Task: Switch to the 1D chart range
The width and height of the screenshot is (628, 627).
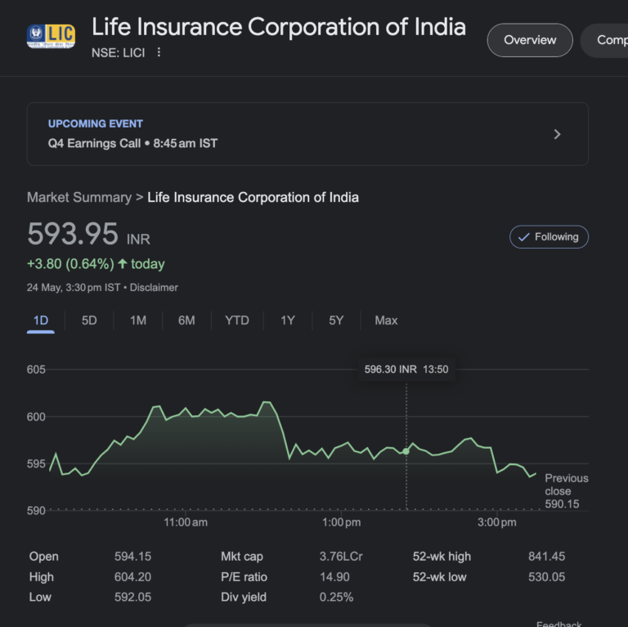Action: pyautogui.click(x=41, y=320)
